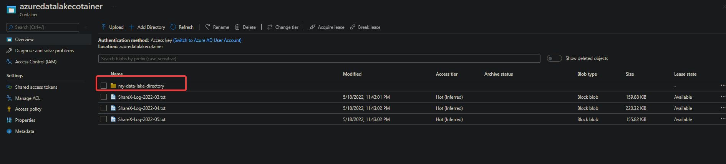The image size is (726, 164).
Task: Click the Add Directory plus icon
Action: [x=132, y=27]
